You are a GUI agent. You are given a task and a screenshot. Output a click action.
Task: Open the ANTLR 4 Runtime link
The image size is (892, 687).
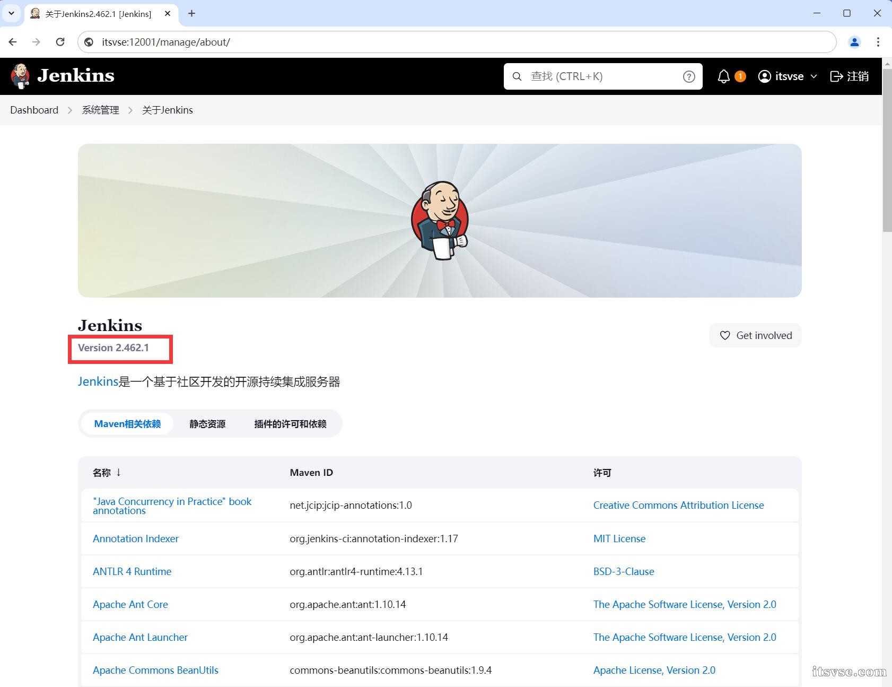pos(132,571)
